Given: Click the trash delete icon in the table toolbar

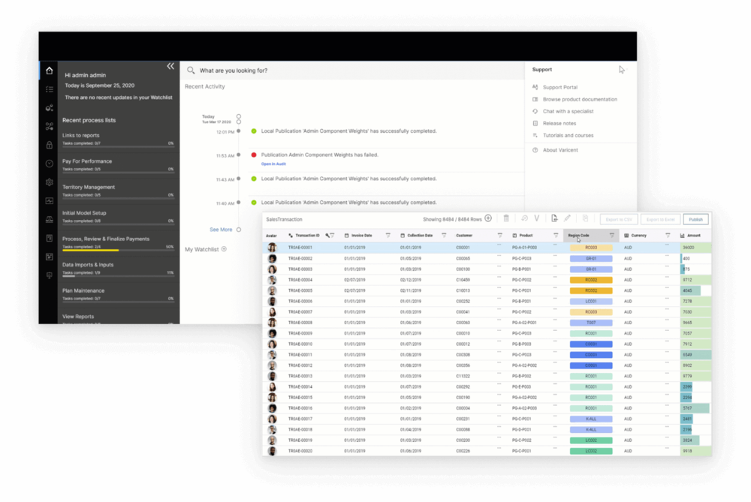Looking at the screenshot, I should click(506, 218).
